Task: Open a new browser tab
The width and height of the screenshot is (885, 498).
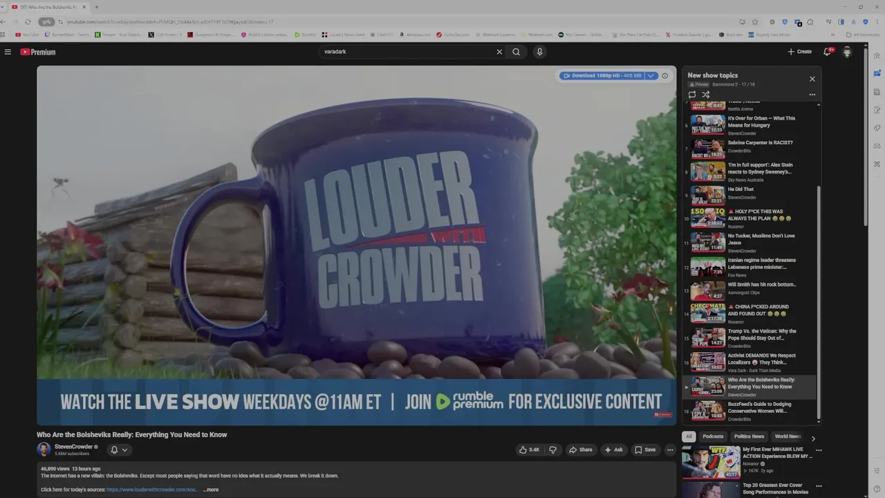Action: pyautogui.click(x=96, y=7)
